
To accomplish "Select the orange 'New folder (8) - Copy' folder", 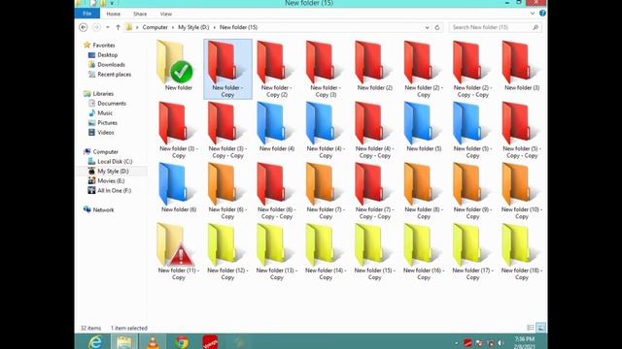I will [423, 184].
